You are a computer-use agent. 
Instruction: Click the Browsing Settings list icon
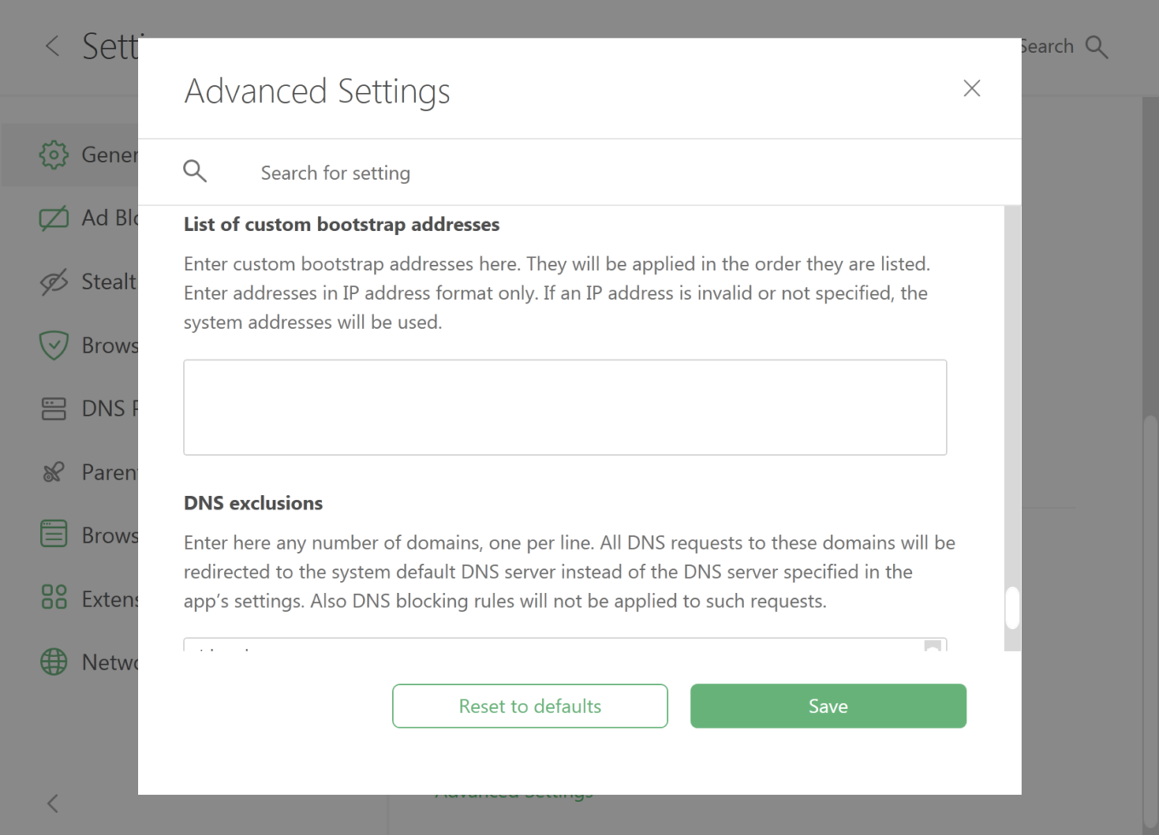(x=54, y=535)
